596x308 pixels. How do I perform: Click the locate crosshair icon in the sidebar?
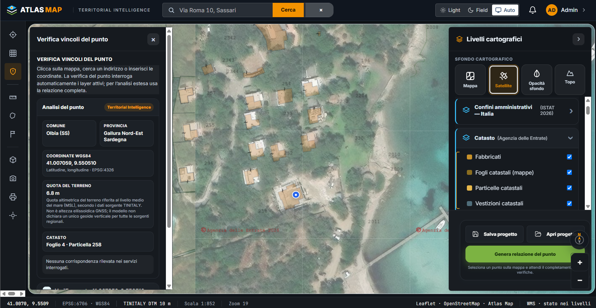(x=13, y=35)
